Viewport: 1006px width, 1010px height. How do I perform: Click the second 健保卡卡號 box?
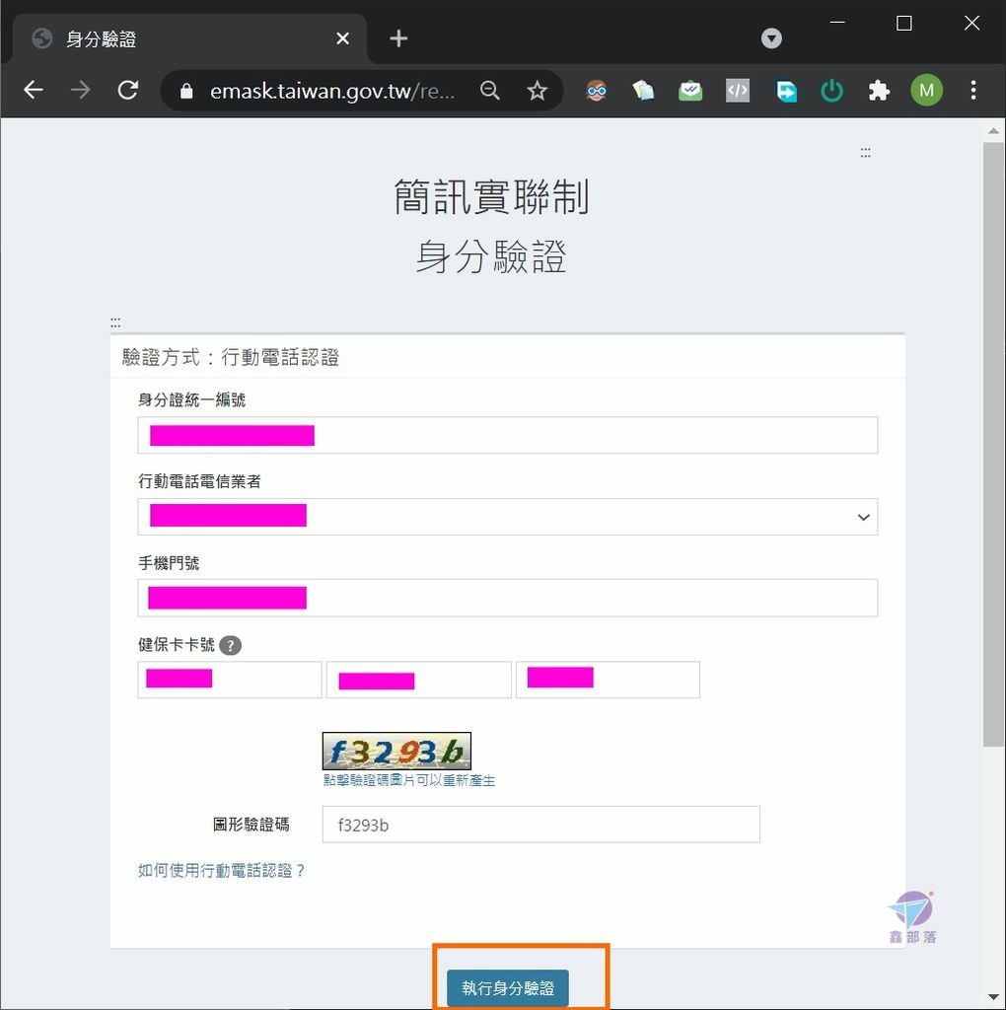(x=418, y=680)
